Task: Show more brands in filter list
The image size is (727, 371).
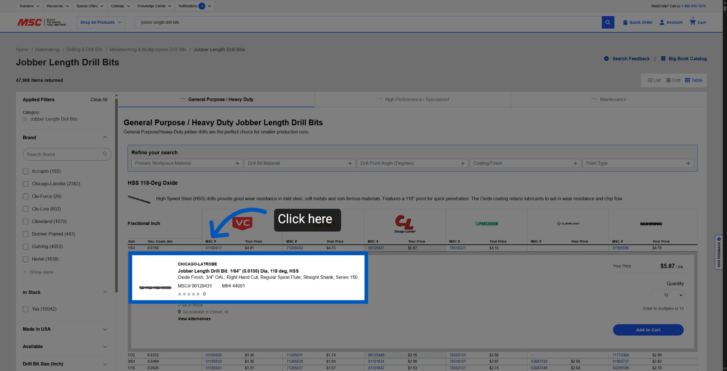Action: (x=38, y=272)
